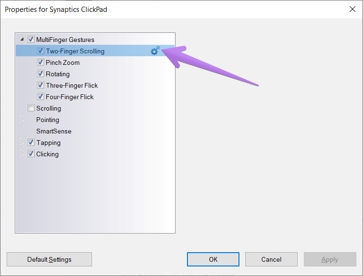The height and width of the screenshot is (276, 363).
Task: Toggle the MultiFinger Gestures checkbox
Action: pyautogui.click(x=31, y=40)
